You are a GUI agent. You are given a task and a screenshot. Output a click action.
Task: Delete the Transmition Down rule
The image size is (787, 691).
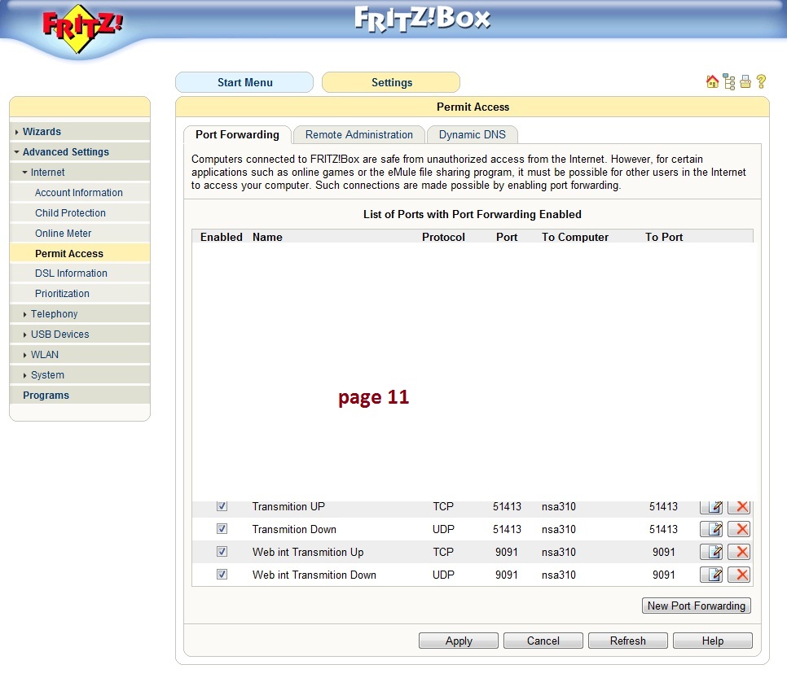(x=739, y=529)
